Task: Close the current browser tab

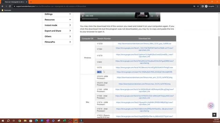Action: click(x=26, y=2)
